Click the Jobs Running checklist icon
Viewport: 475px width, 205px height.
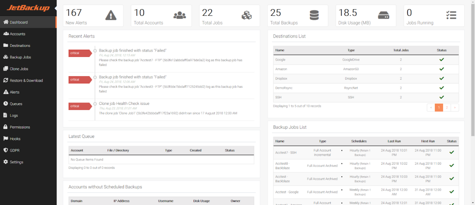pyautogui.click(x=451, y=15)
